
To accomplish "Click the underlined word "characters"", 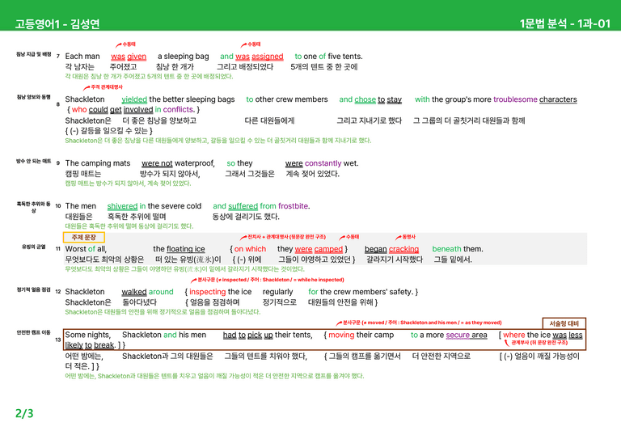I will pos(558,99).
